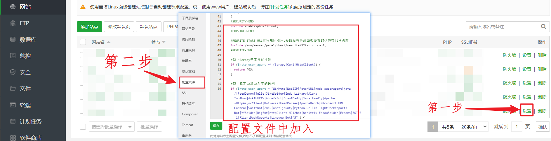Click the 数据库 database icon
This screenshot has height=141, width=551.
click(13, 39)
